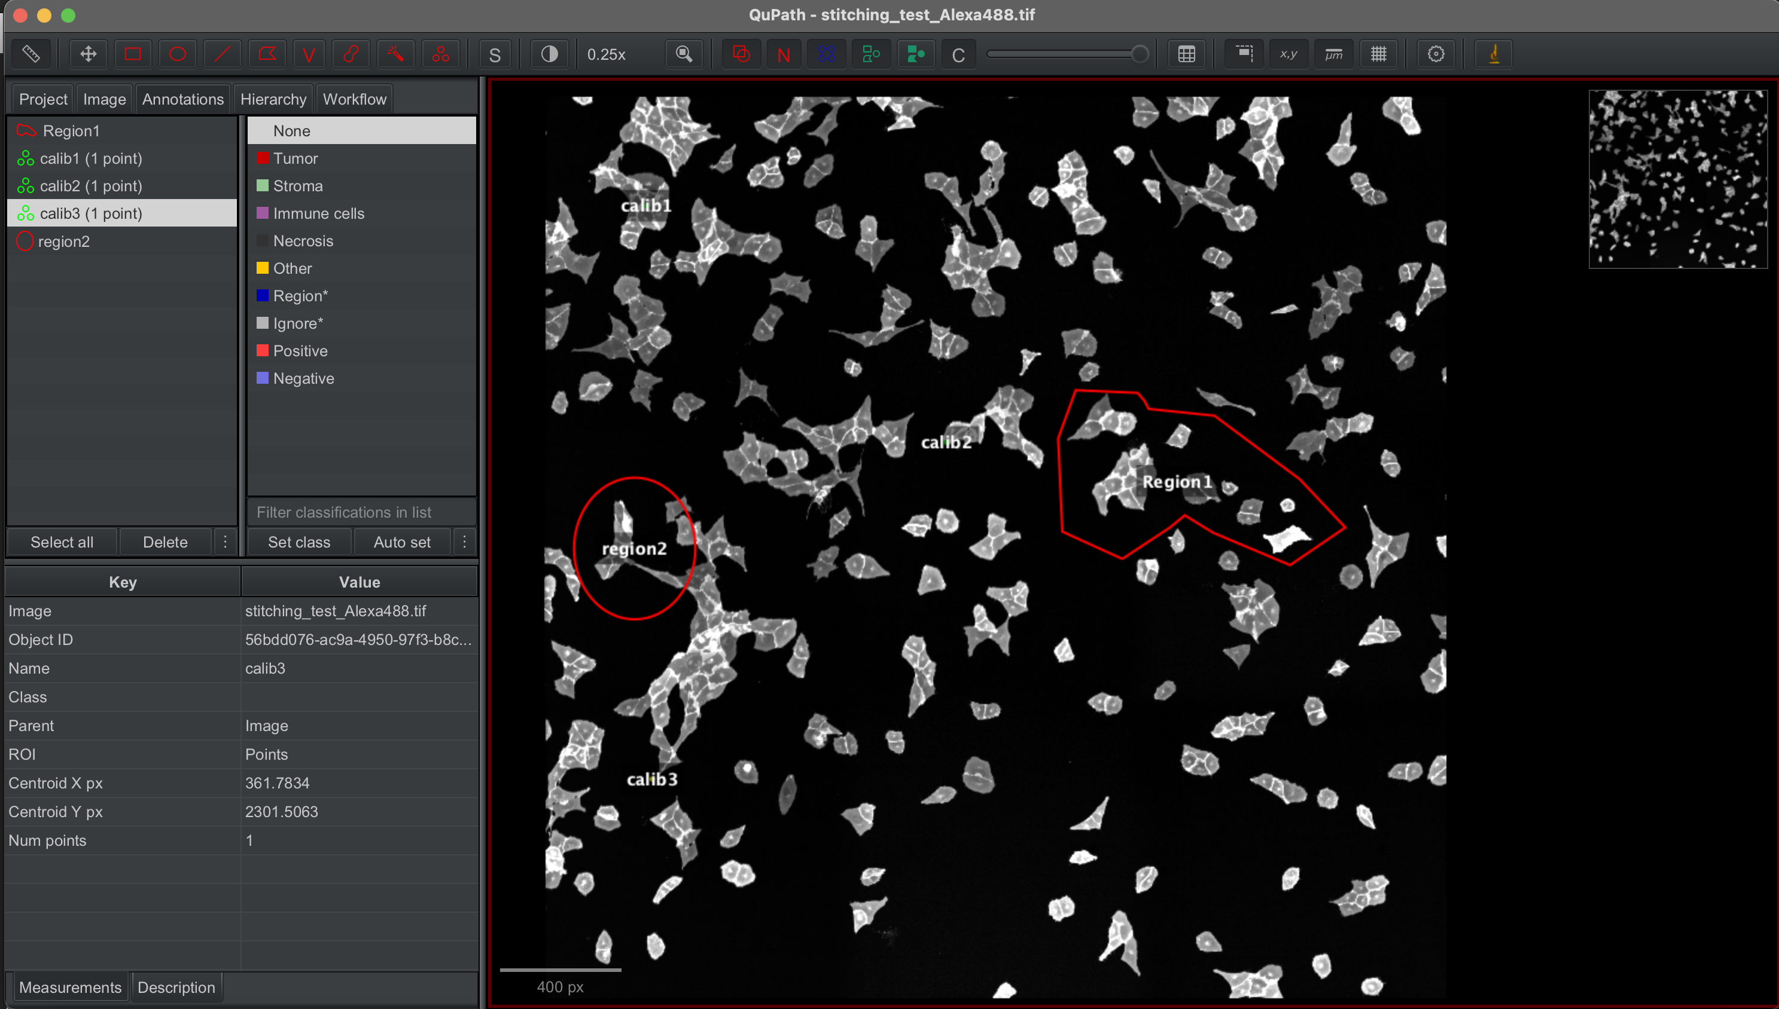The width and height of the screenshot is (1779, 1009).
Task: Choose the Negative class
Action: [361, 378]
